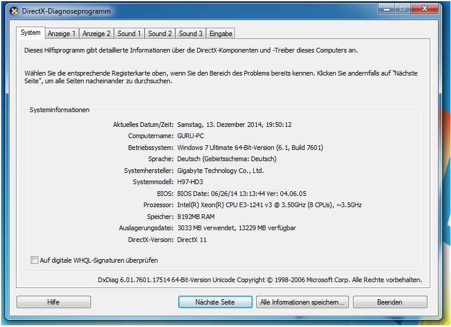Screen dimensions: 451x327
Task: Click the 8192MB RAM value
Action: pyautogui.click(x=196, y=217)
